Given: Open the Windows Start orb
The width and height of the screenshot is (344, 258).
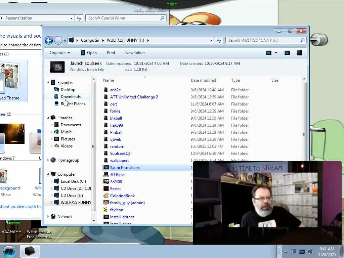Looking at the screenshot, I should pos(9,251).
